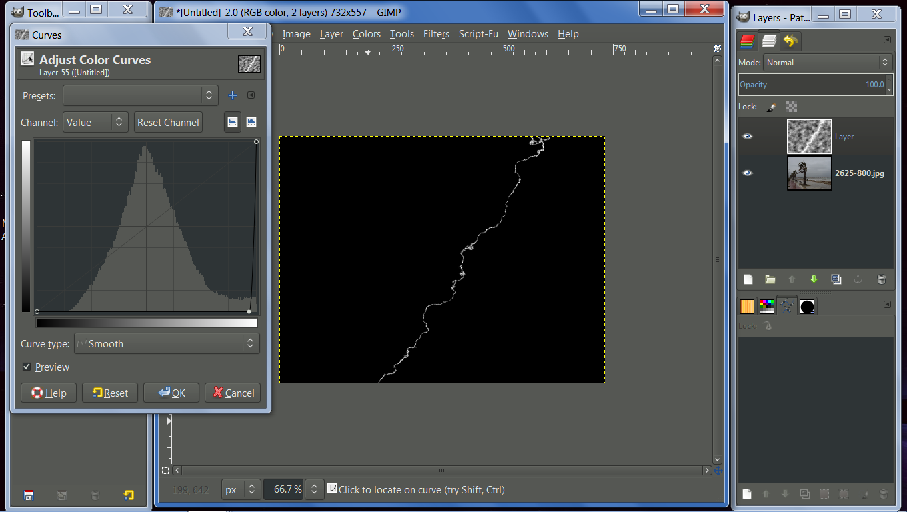The height and width of the screenshot is (512, 907).
Task: Select the 2625-800.jpg layer thumbnail
Action: tap(810, 173)
